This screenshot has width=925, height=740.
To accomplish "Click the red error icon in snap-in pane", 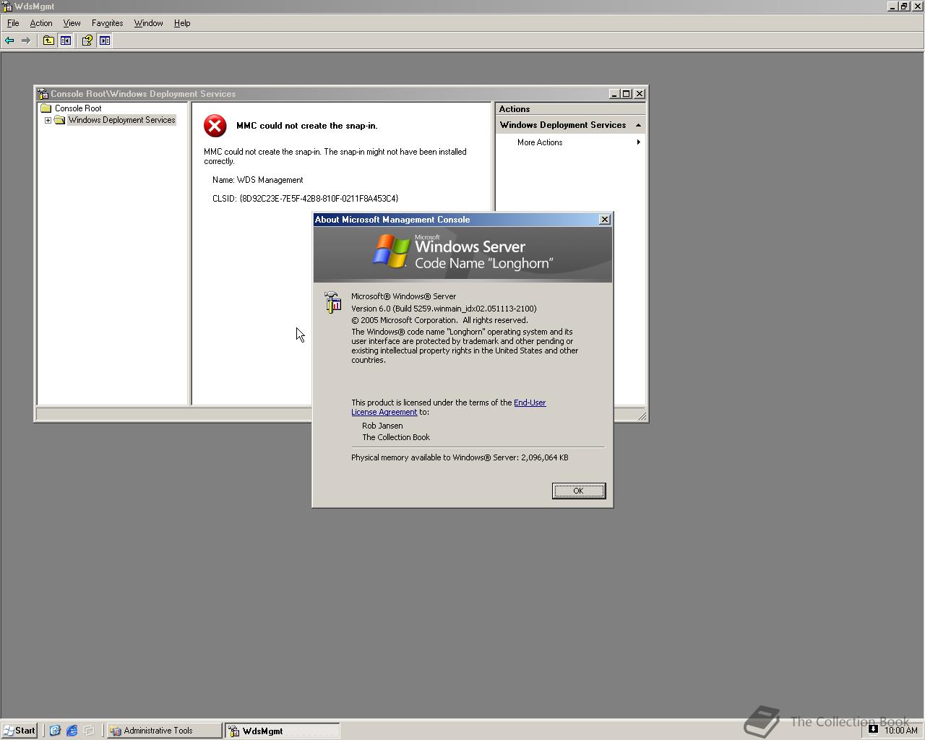I will tap(215, 126).
